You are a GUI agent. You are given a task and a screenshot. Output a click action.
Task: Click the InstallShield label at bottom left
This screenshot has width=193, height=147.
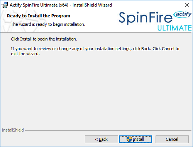[13, 130]
